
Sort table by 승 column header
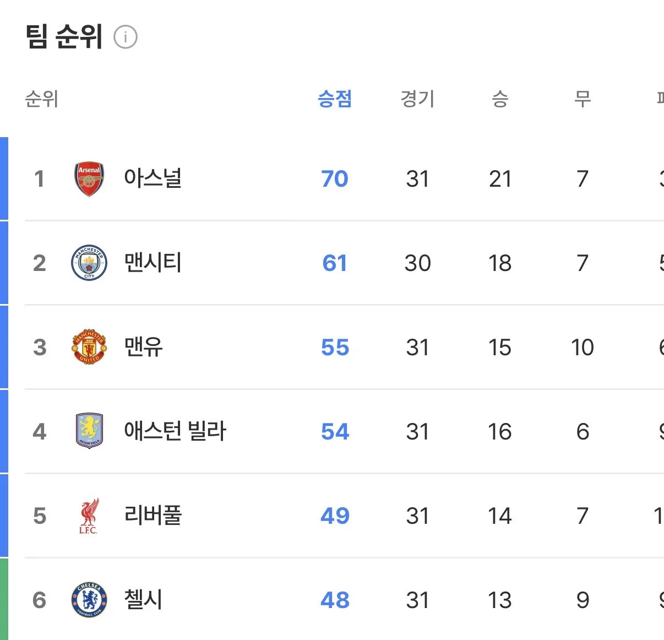click(500, 99)
